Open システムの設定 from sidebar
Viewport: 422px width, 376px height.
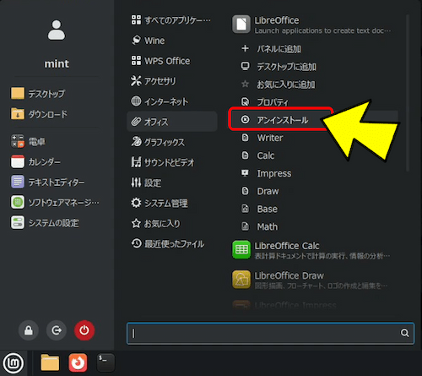coord(45,223)
